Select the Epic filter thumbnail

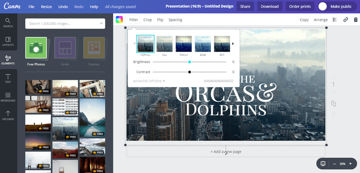pos(222,43)
